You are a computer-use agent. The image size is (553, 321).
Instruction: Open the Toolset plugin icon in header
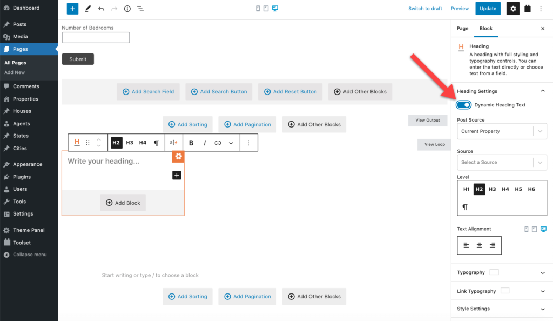[x=528, y=9]
